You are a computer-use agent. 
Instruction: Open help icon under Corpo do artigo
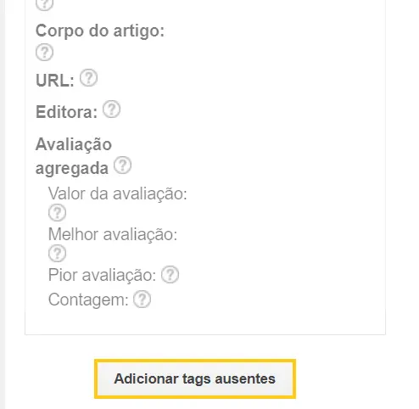point(44,53)
